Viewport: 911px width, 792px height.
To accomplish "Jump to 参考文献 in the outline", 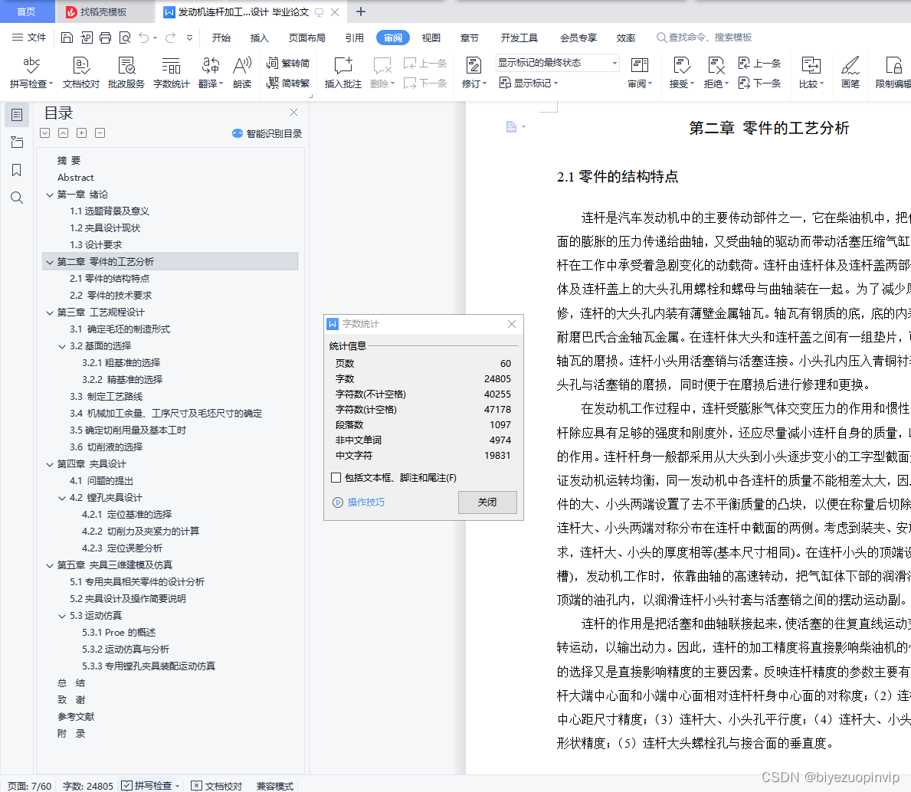I will [x=76, y=716].
